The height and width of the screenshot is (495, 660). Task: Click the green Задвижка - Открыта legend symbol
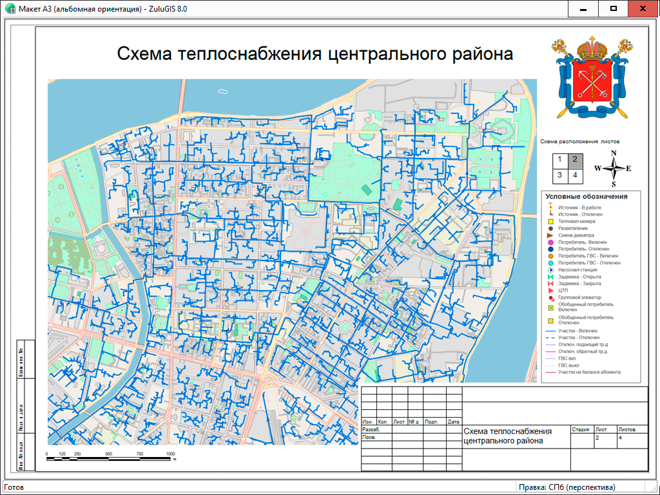[551, 277]
